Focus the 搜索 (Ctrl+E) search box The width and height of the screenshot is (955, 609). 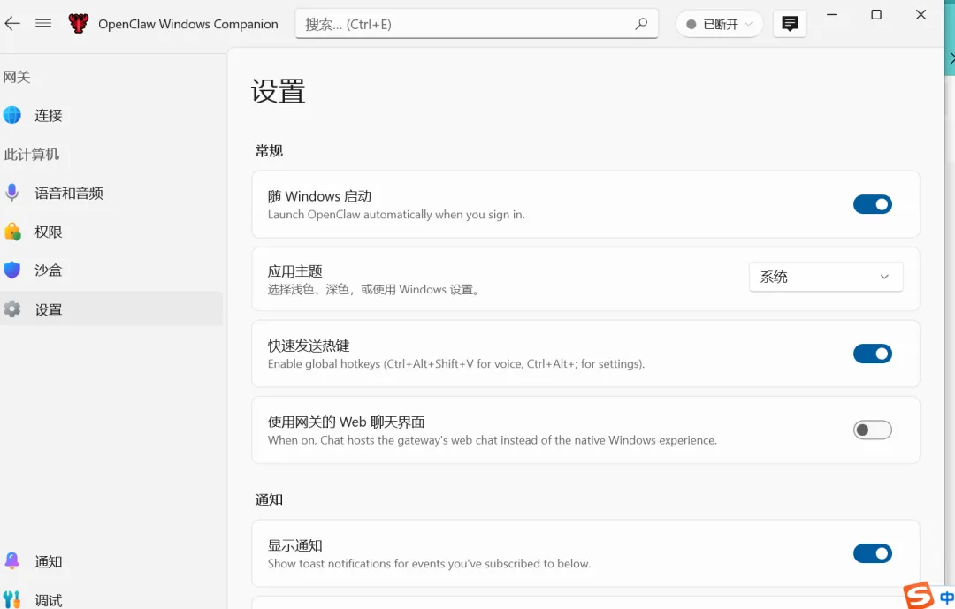pos(477,24)
